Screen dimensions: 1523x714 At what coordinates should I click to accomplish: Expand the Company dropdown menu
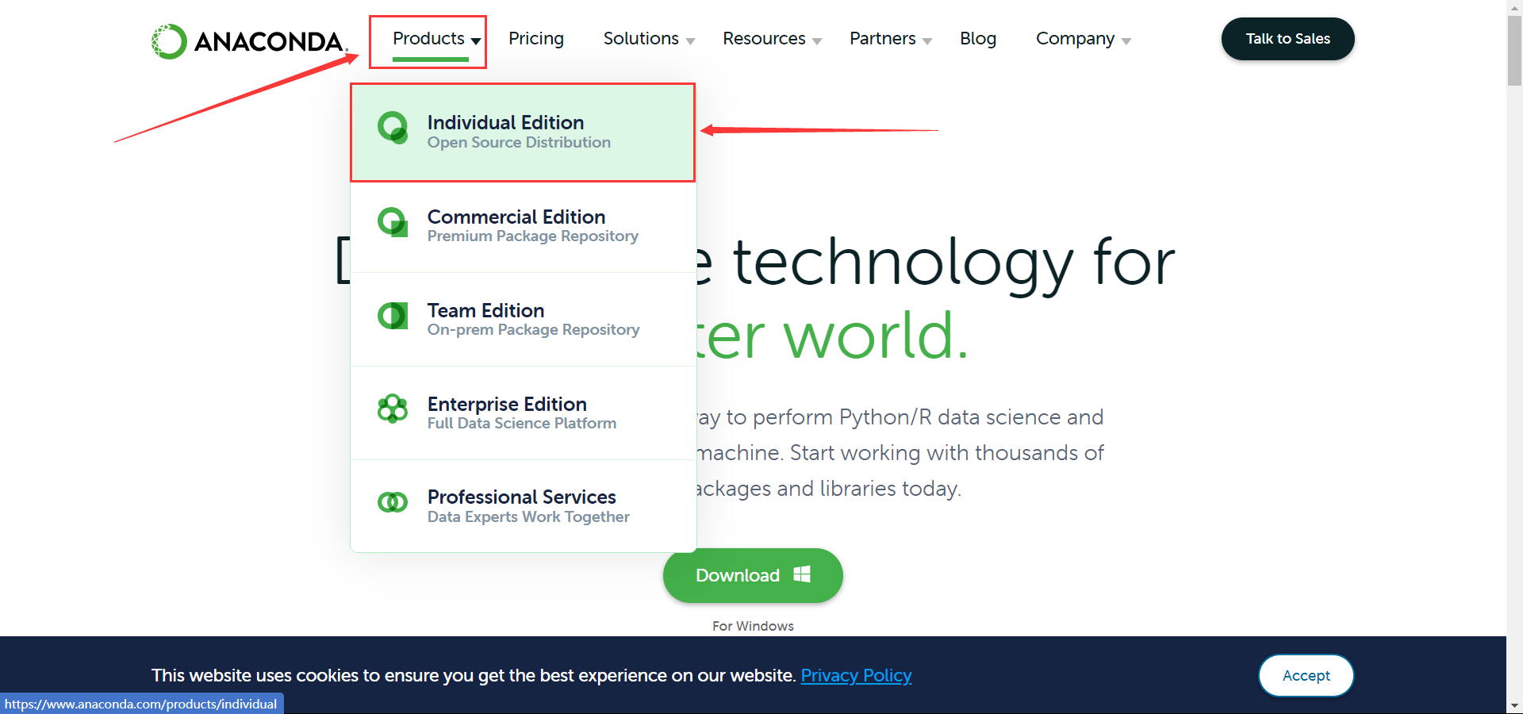tap(1084, 39)
